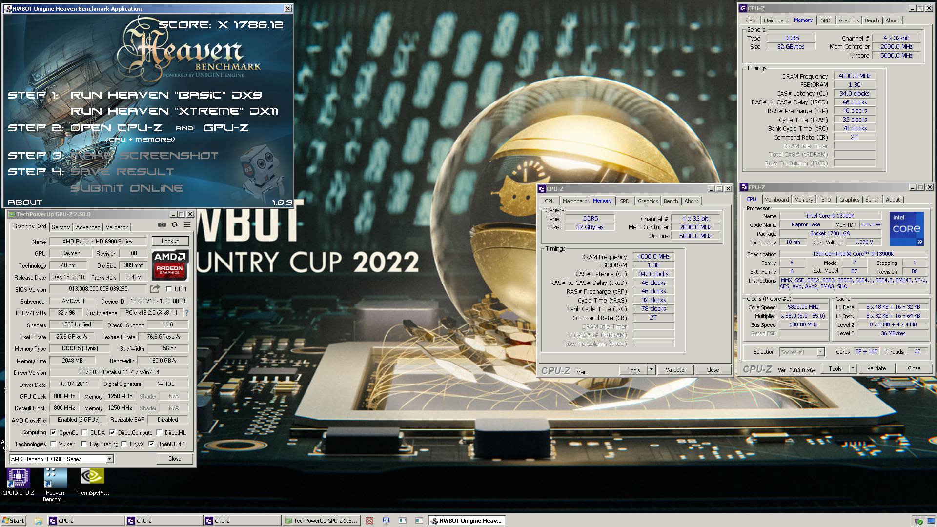Open Bus Interface help question mark

[x=186, y=313]
